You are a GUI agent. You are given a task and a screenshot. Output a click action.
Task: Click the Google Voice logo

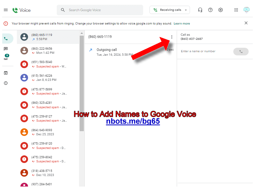[21, 10]
